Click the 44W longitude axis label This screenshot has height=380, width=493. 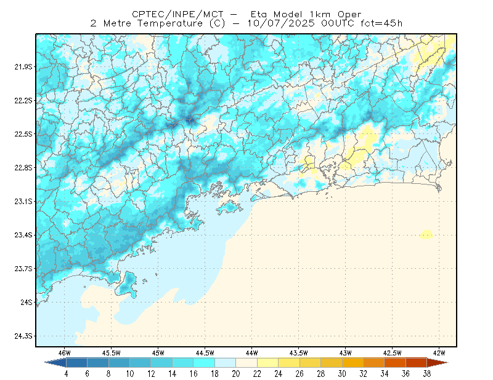tap(252, 353)
